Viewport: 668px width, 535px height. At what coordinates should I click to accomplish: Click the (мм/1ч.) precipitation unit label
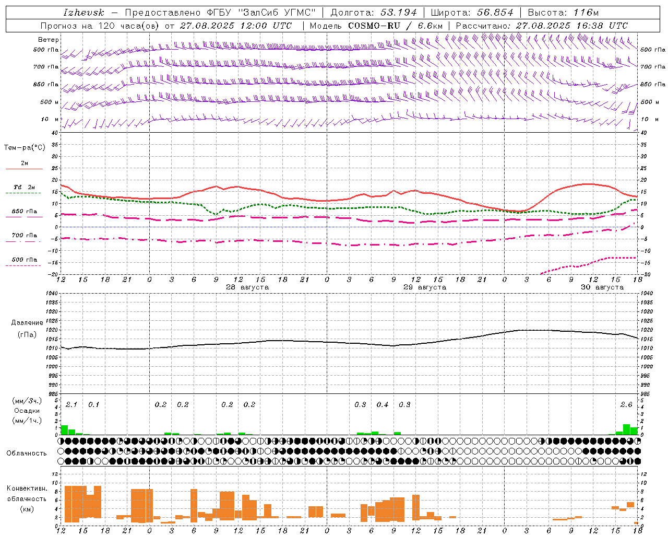coord(27,421)
